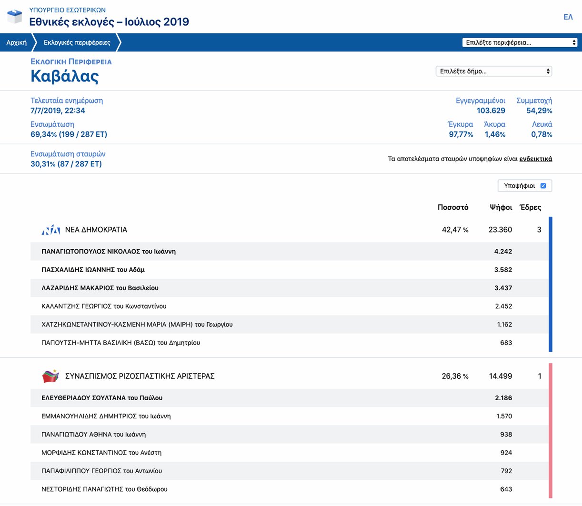Click candidate ΜΟΡΦΙΔΗΣ ΚΩΝΣΤΑΝΤΙΝΟΣ row
582x506 pixels.
click(290, 453)
